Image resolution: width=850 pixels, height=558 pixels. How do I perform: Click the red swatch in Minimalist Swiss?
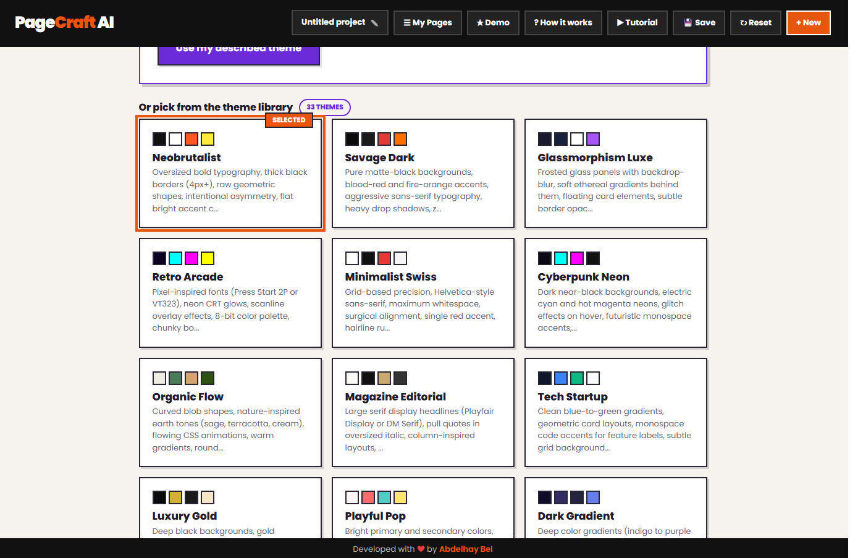[x=384, y=258]
